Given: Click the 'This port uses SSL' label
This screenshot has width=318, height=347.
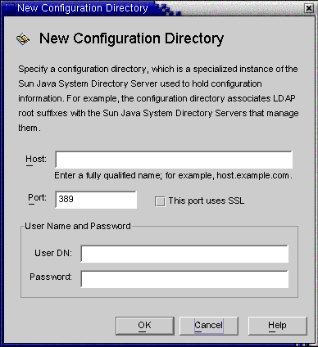Looking at the screenshot, I should coord(207,201).
